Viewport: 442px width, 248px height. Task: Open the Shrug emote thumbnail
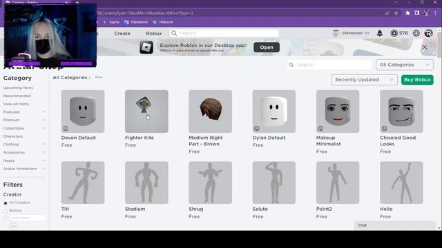click(210, 183)
